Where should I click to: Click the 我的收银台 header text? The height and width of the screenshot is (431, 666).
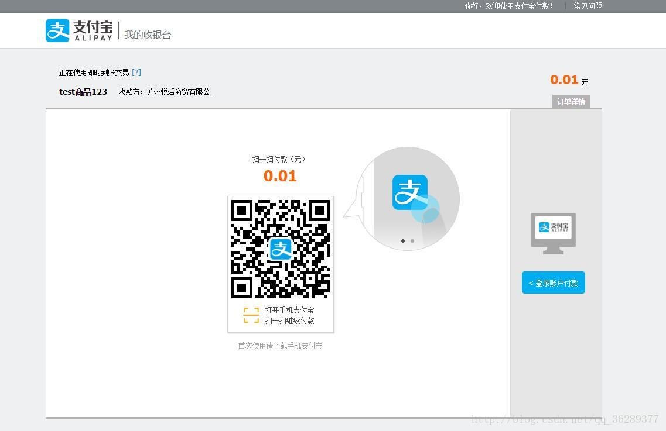pyautogui.click(x=148, y=35)
